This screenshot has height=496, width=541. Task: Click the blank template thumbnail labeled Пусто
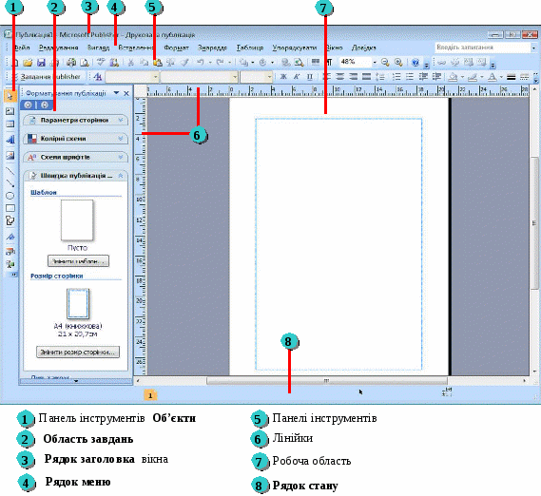coord(77,220)
